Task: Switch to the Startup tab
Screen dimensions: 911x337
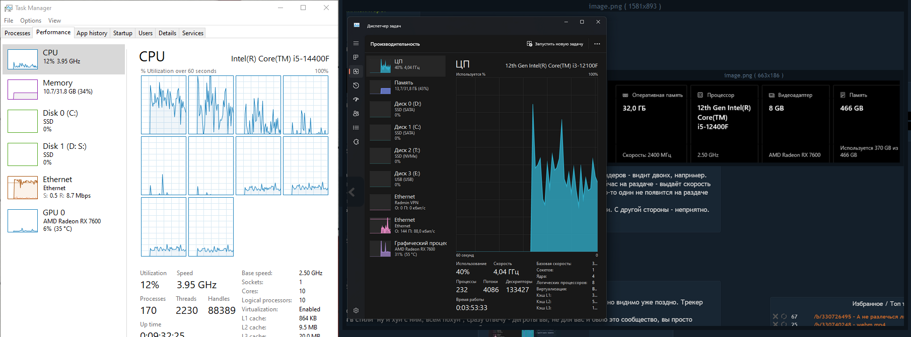Action: point(122,33)
